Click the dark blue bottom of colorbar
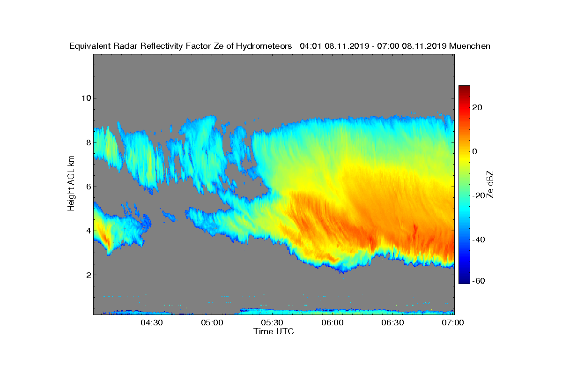The height and width of the screenshot is (375, 562). [464, 281]
